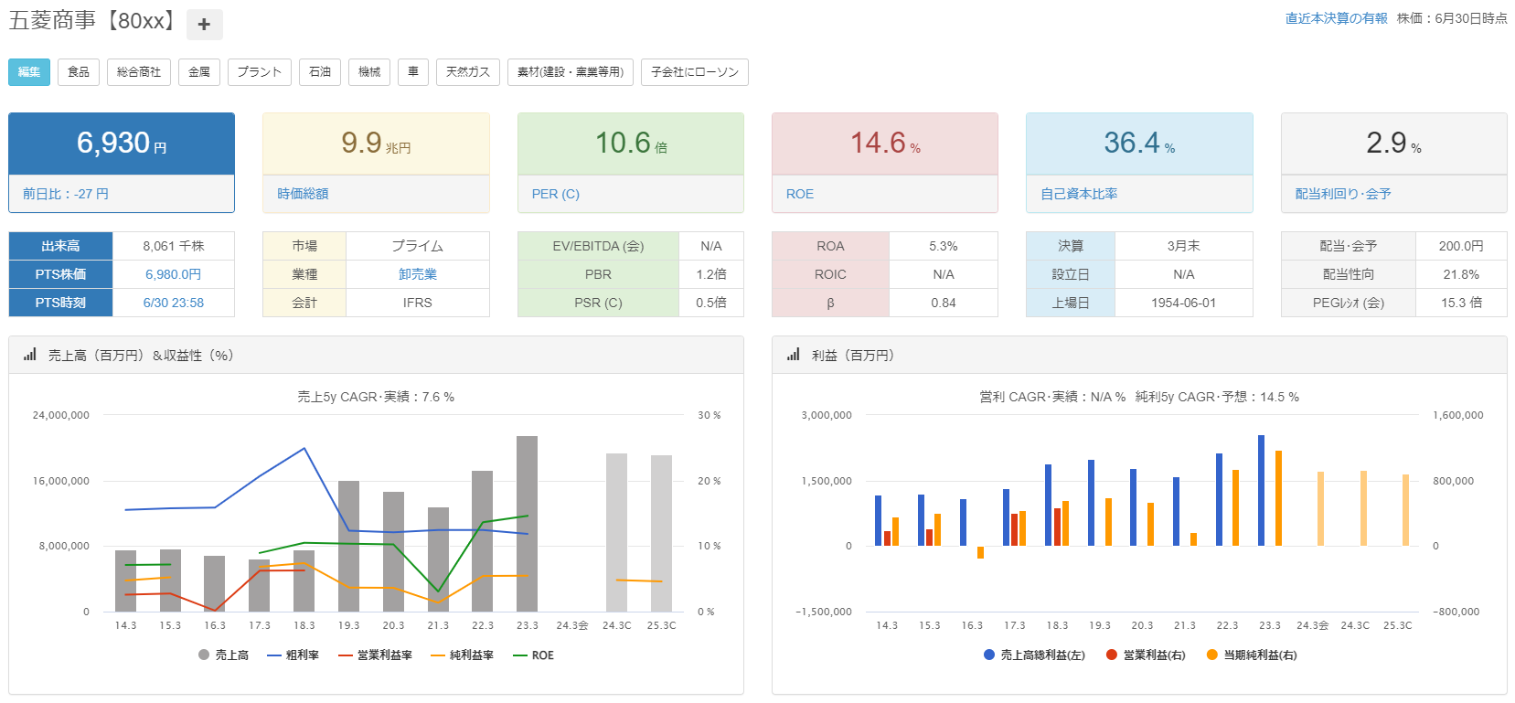Viewport: 1515px width, 703px height.
Task: Toggle the 売上高 series in the chart legend
Action: 223,655
